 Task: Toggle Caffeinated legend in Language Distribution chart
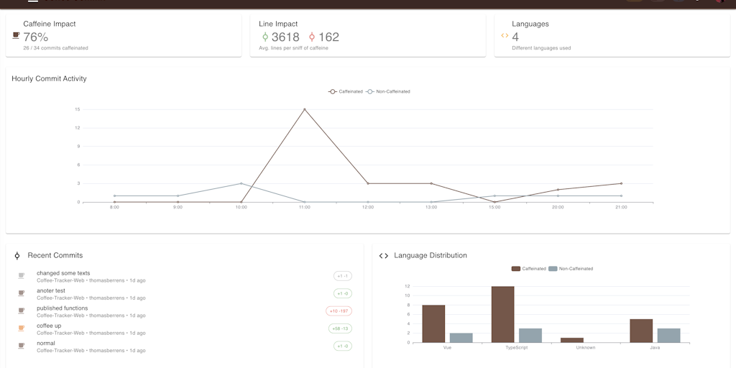pos(528,269)
